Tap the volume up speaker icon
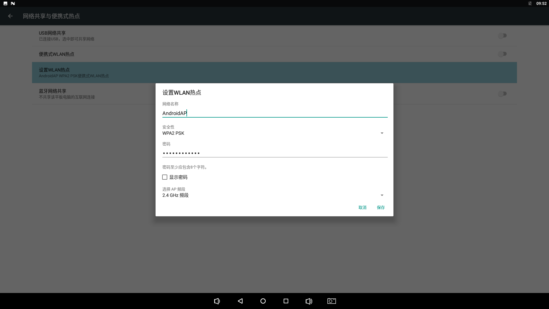Screen dimensions: 549x309 tap(309, 301)
